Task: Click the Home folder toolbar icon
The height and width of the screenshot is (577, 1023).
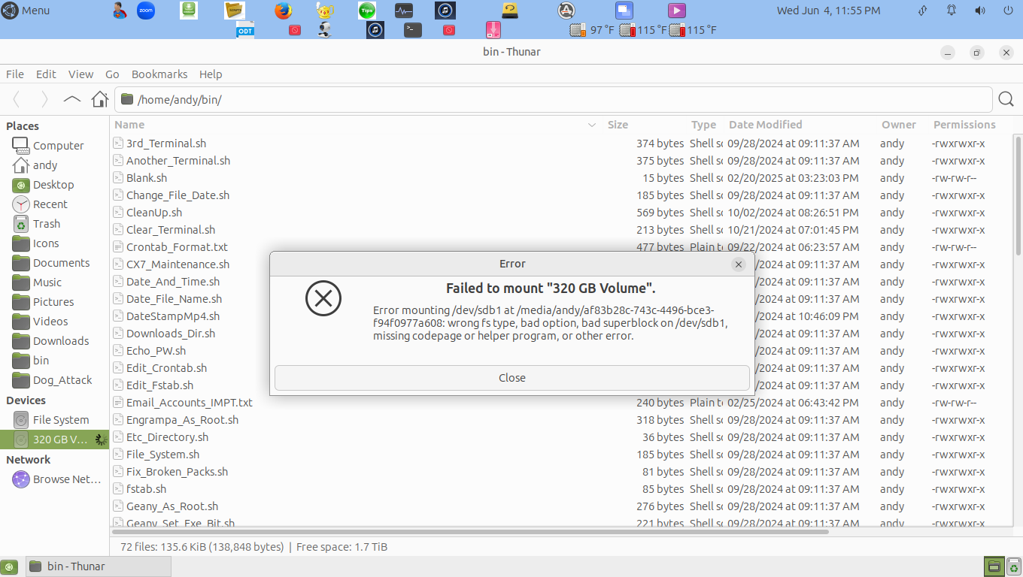Action: pos(99,99)
